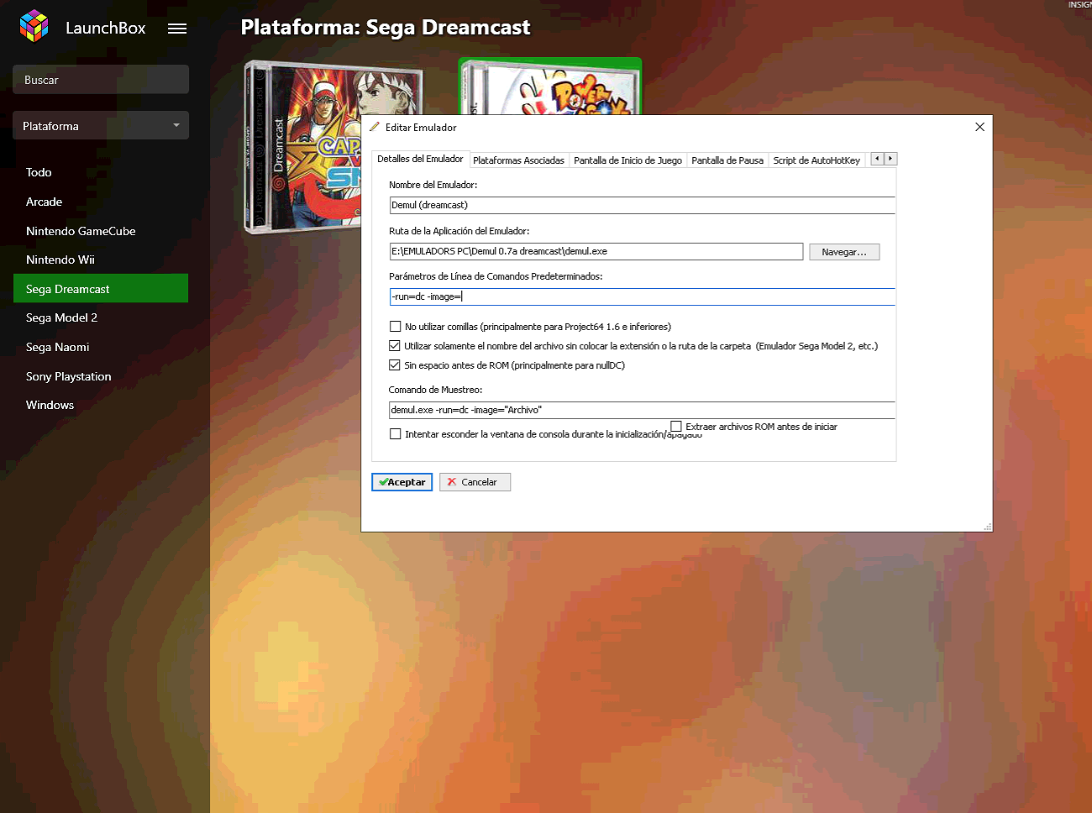Click the Cancelar button
The width and height of the screenshot is (1092, 813).
click(475, 482)
